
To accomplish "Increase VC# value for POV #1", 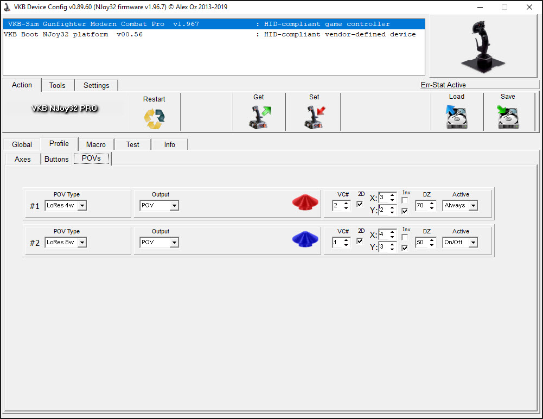I will (346, 204).
